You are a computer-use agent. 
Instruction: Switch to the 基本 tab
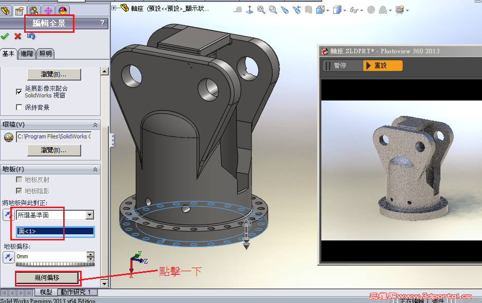click(8, 54)
